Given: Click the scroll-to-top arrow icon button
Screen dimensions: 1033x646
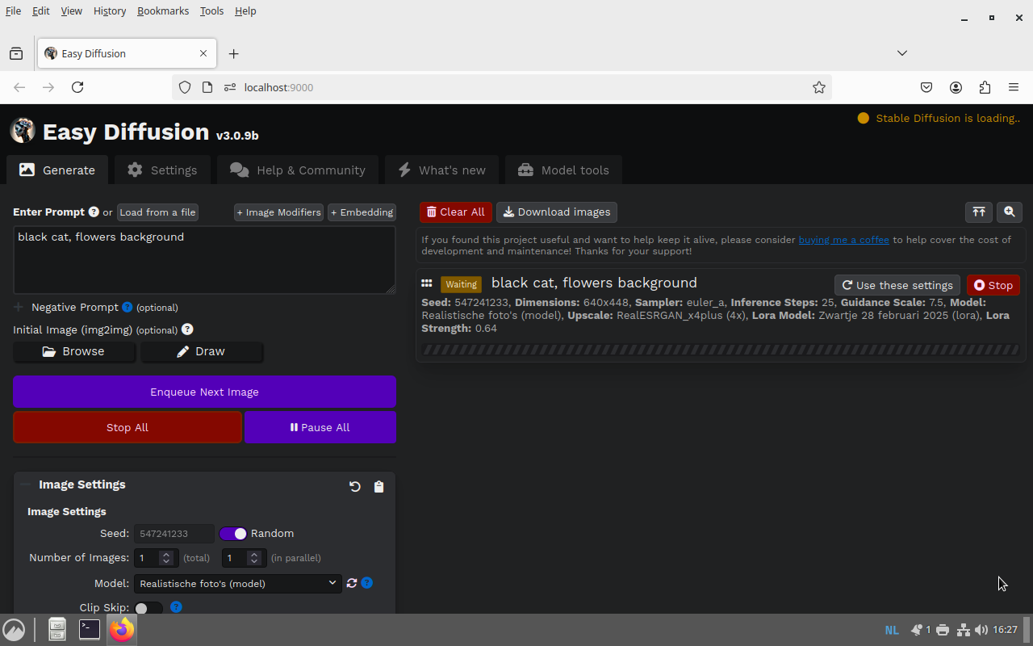Looking at the screenshot, I should (979, 212).
